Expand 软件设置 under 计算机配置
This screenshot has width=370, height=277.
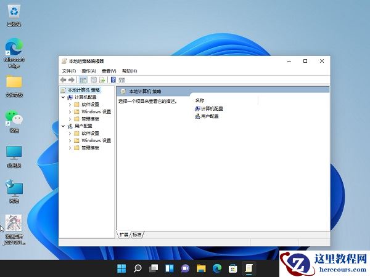click(70, 105)
